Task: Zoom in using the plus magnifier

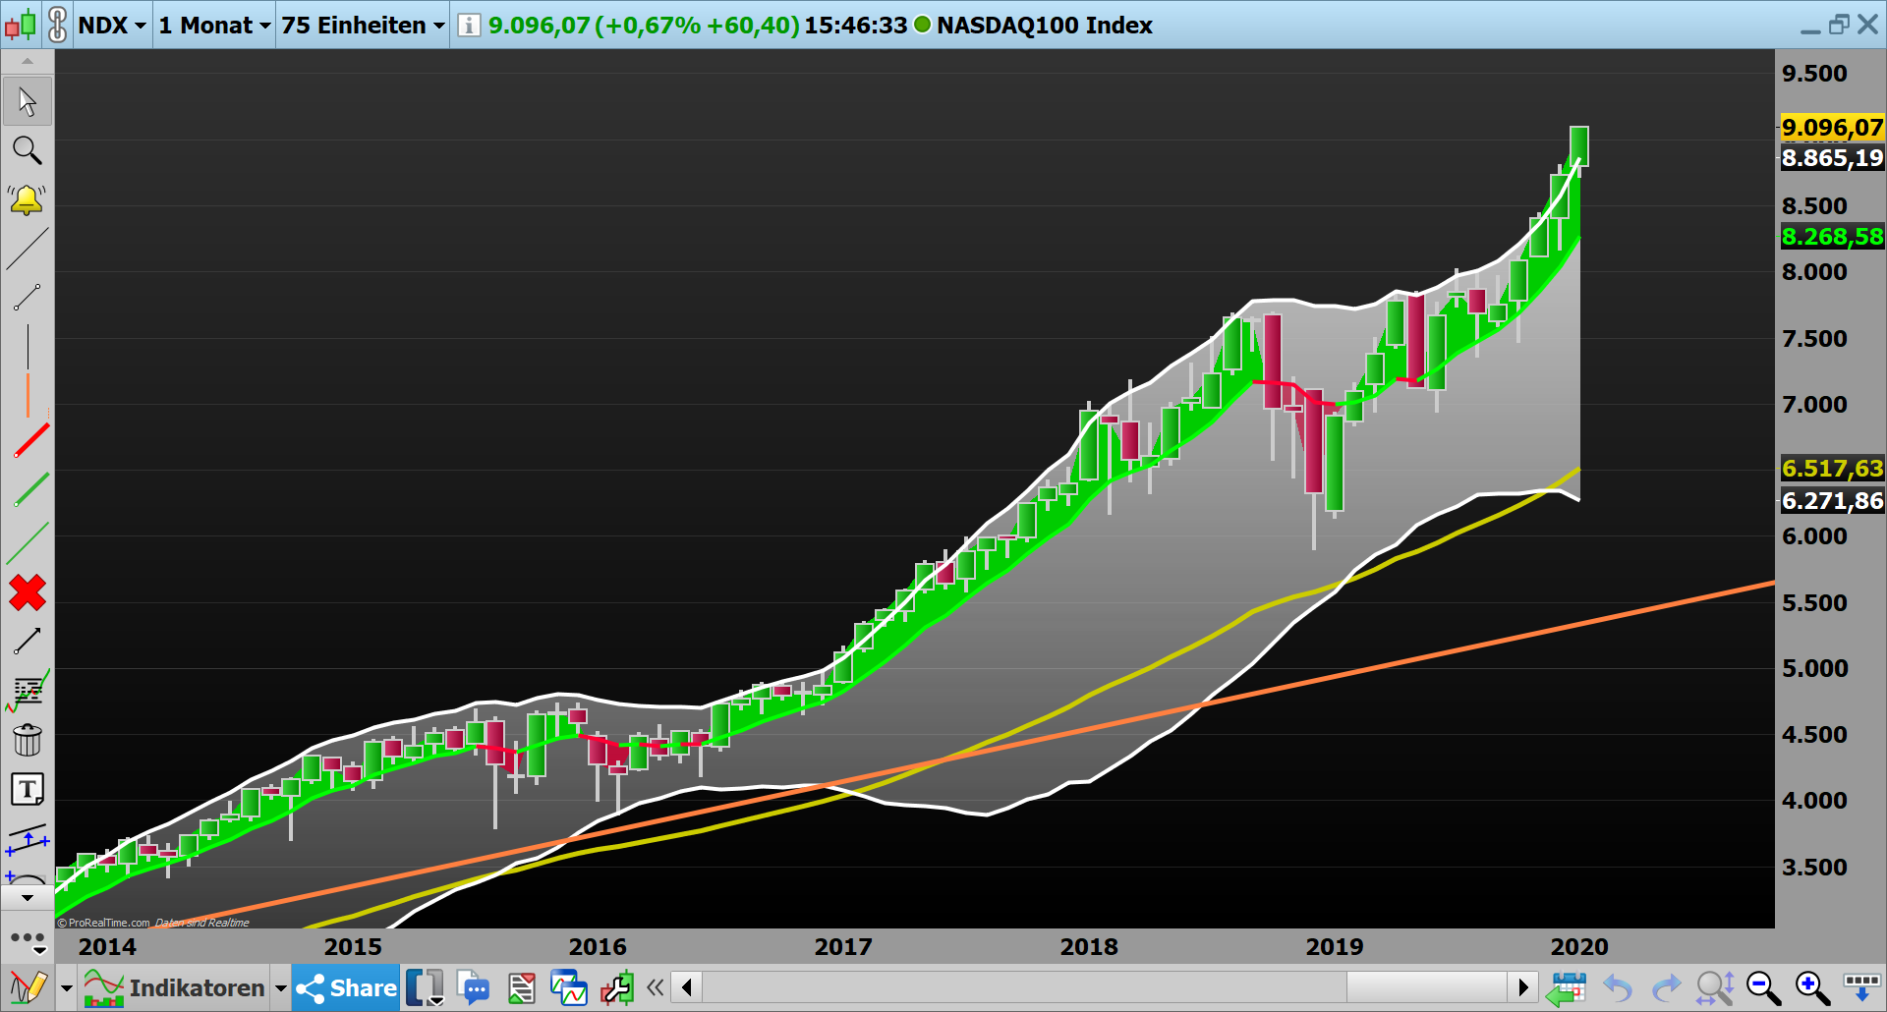Action: coord(1809,987)
